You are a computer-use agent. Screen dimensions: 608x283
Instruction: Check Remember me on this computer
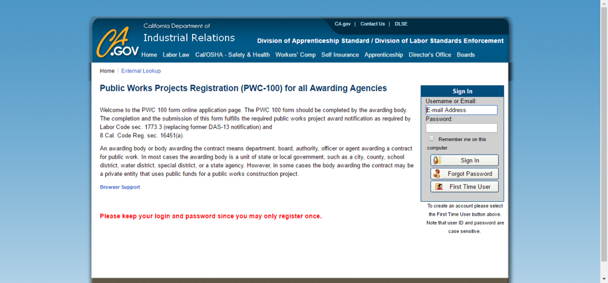431,139
